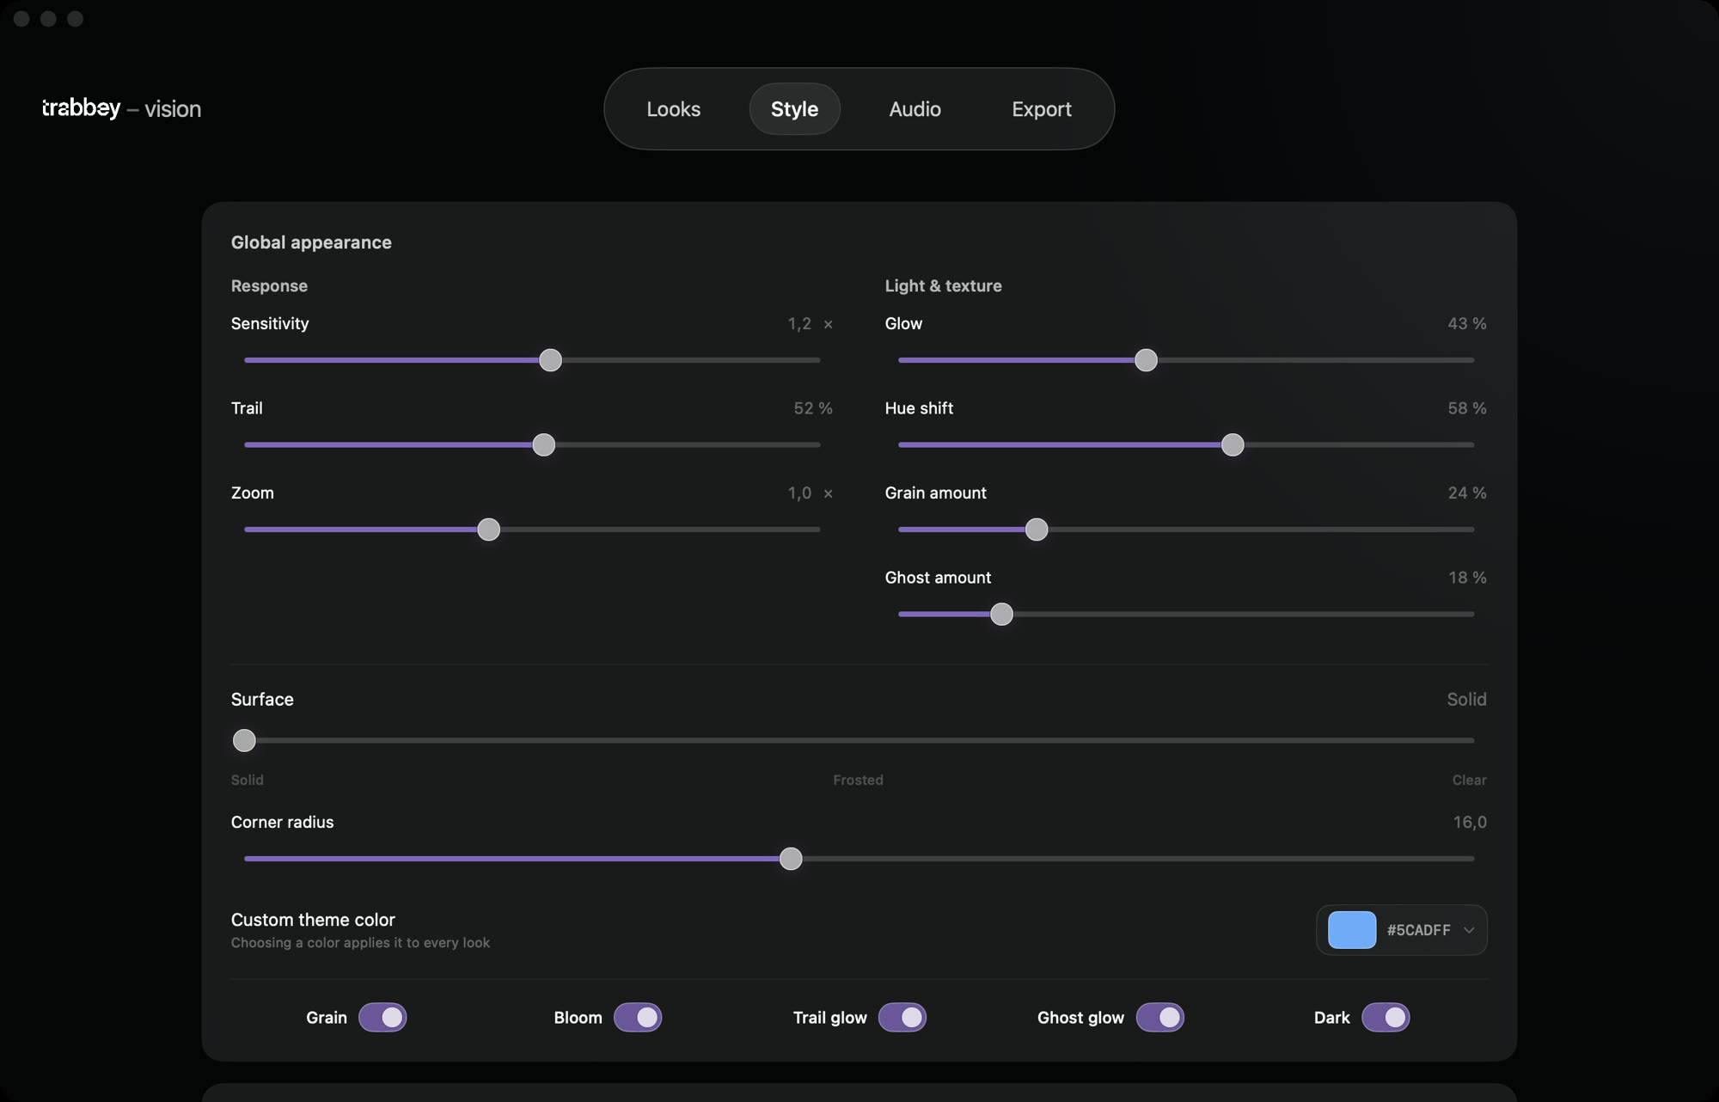The image size is (1719, 1102).
Task: Click the Ghost amount value 18 %
Action: pos(1467,578)
